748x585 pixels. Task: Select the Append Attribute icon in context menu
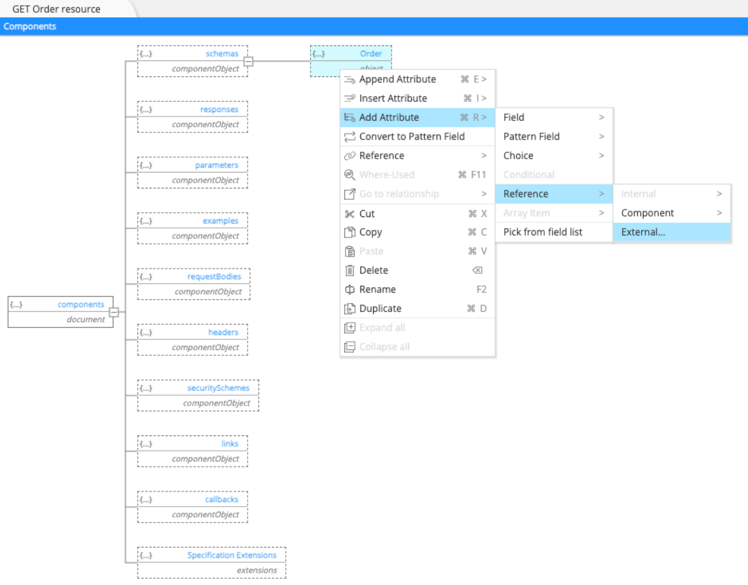pyautogui.click(x=349, y=79)
